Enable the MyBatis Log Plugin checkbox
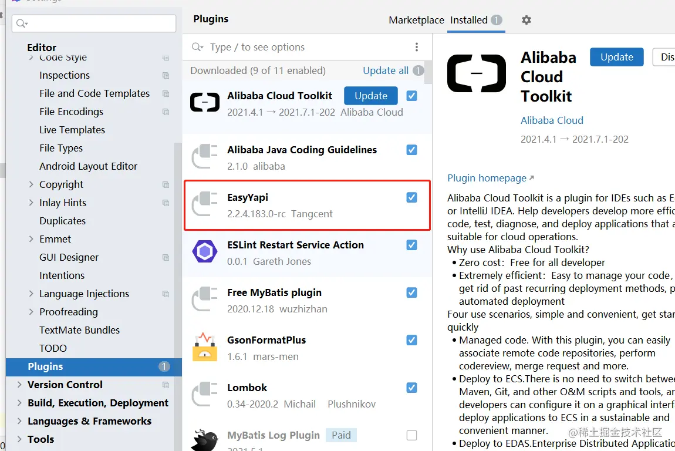This screenshot has width=675, height=451. pyautogui.click(x=411, y=436)
